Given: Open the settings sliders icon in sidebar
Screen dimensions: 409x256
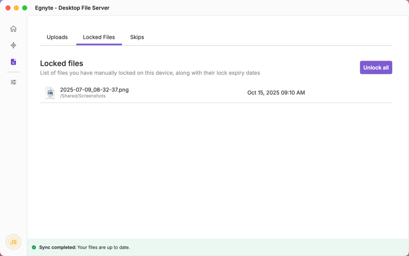Looking at the screenshot, I should click(13, 82).
